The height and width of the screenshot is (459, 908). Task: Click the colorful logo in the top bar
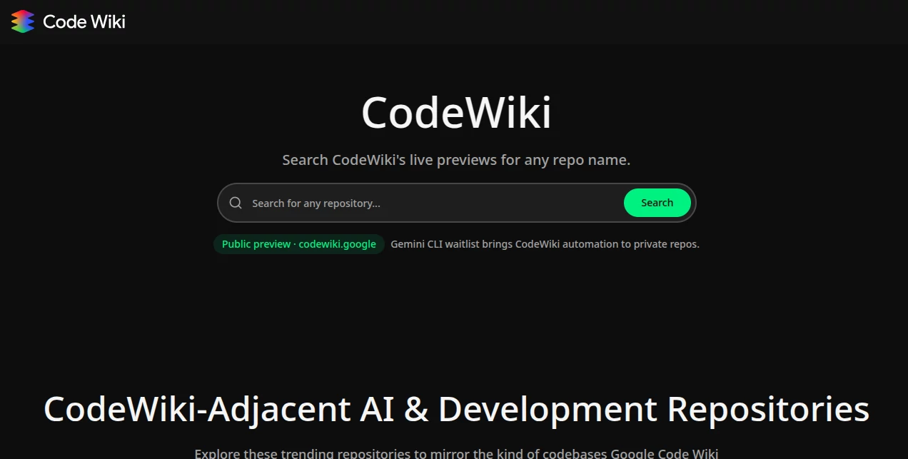tap(21, 21)
